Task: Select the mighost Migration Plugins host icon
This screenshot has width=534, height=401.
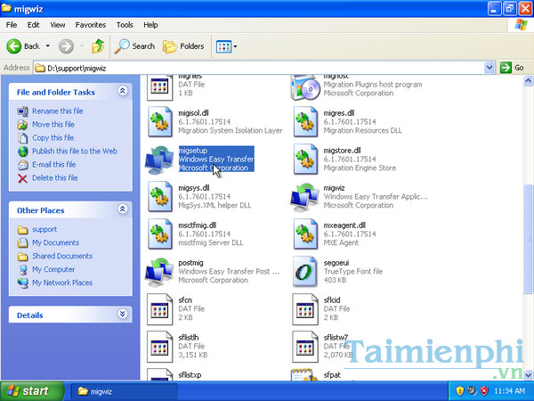Action: coord(305,88)
